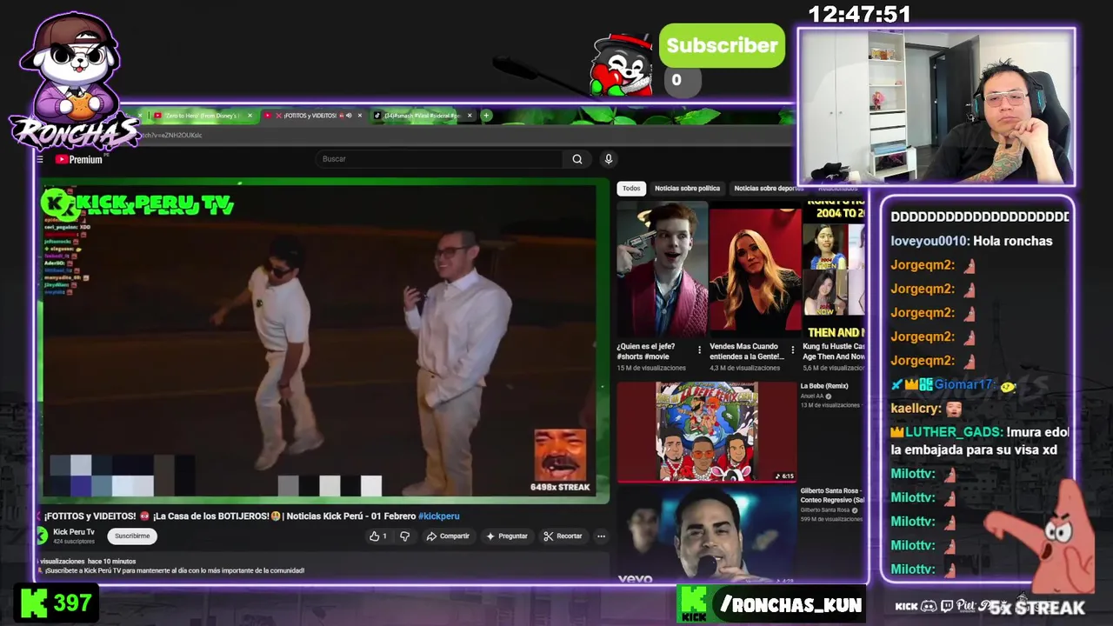Select the Todos filter chip
Screen dimensions: 1113x626
pos(631,189)
